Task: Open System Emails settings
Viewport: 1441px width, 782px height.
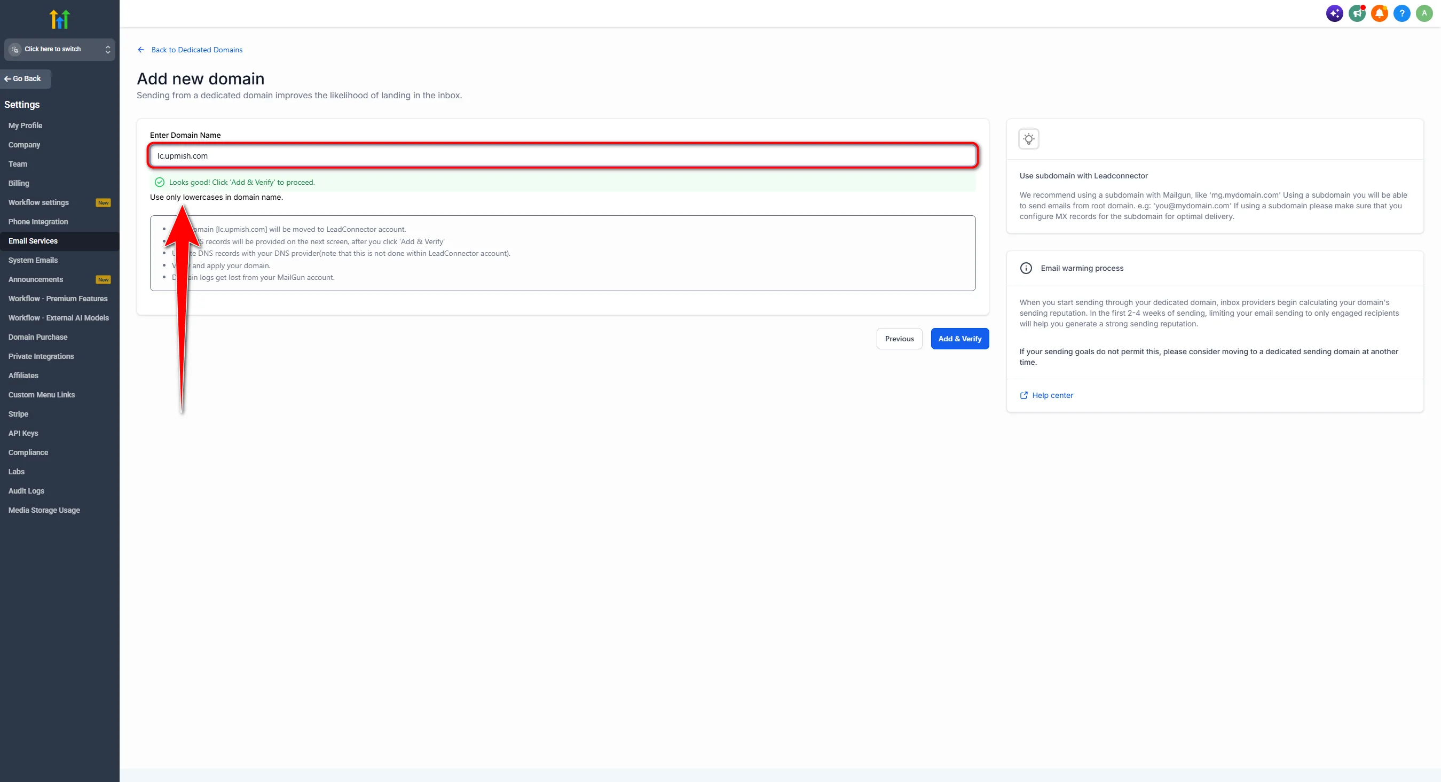Action: tap(33, 260)
